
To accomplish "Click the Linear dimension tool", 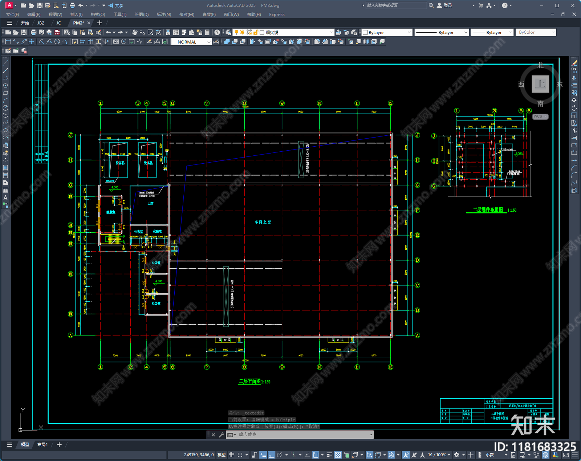I will point(8,42).
